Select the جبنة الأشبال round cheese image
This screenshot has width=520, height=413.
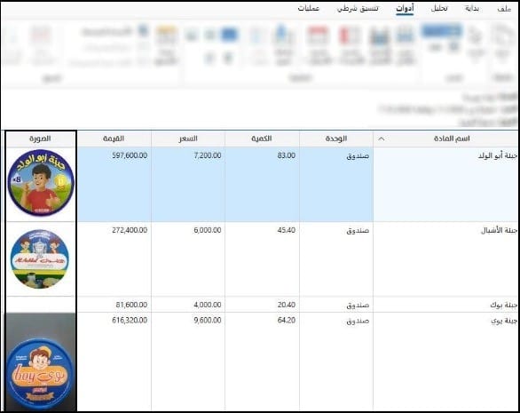[40, 258]
